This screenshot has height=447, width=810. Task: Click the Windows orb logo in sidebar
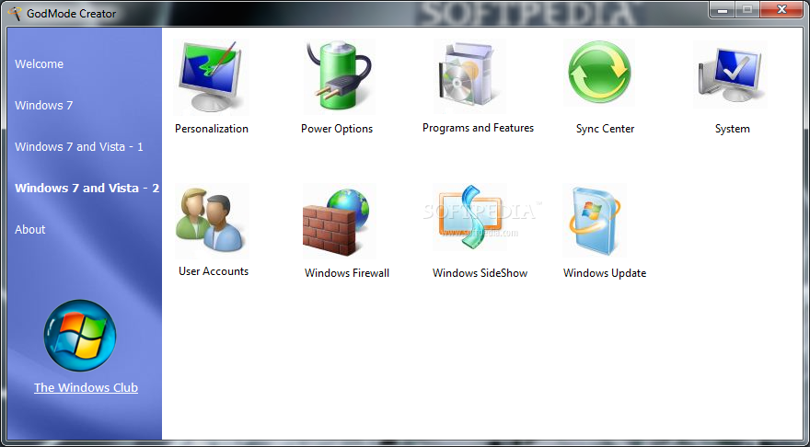click(x=80, y=336)
